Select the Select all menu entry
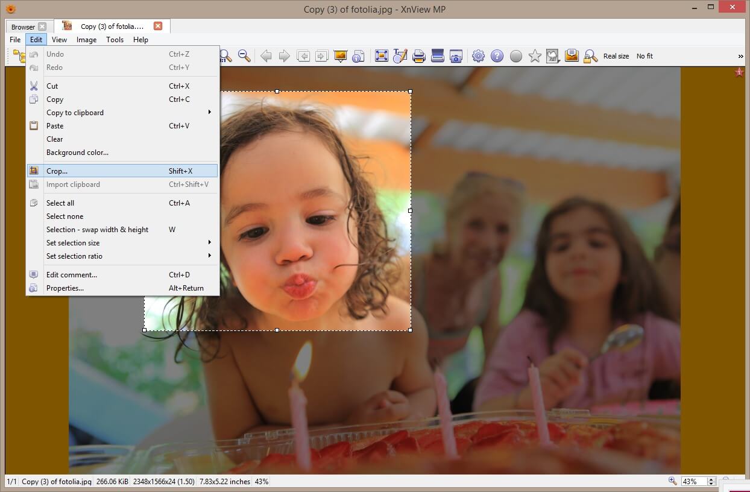This screenshot has width=750, height=492. 60,203
